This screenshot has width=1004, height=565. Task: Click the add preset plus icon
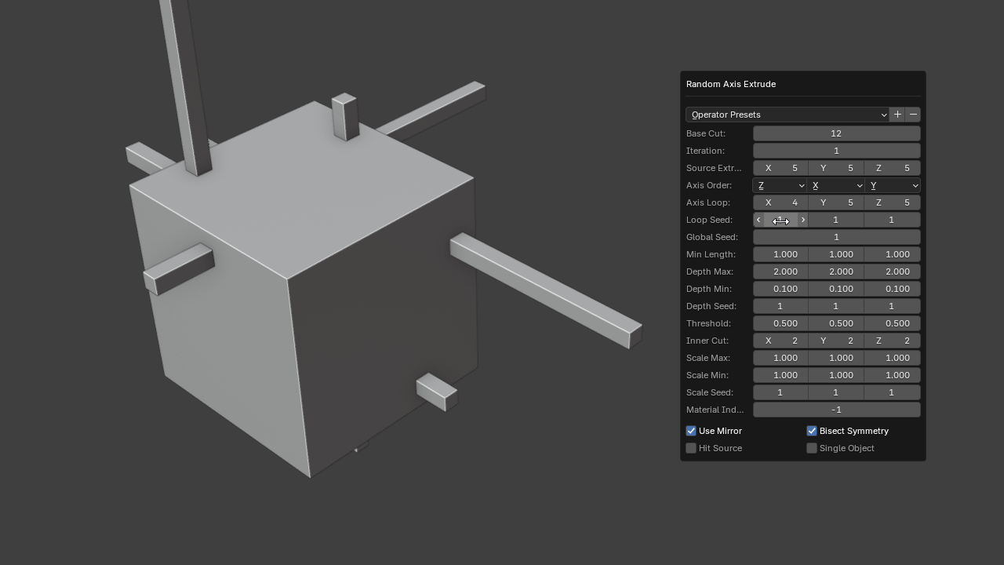(x=897, y=115)
